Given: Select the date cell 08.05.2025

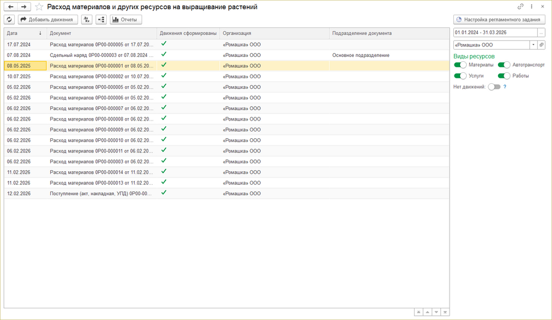Looking at the screenshot, I should coord(25,65).
